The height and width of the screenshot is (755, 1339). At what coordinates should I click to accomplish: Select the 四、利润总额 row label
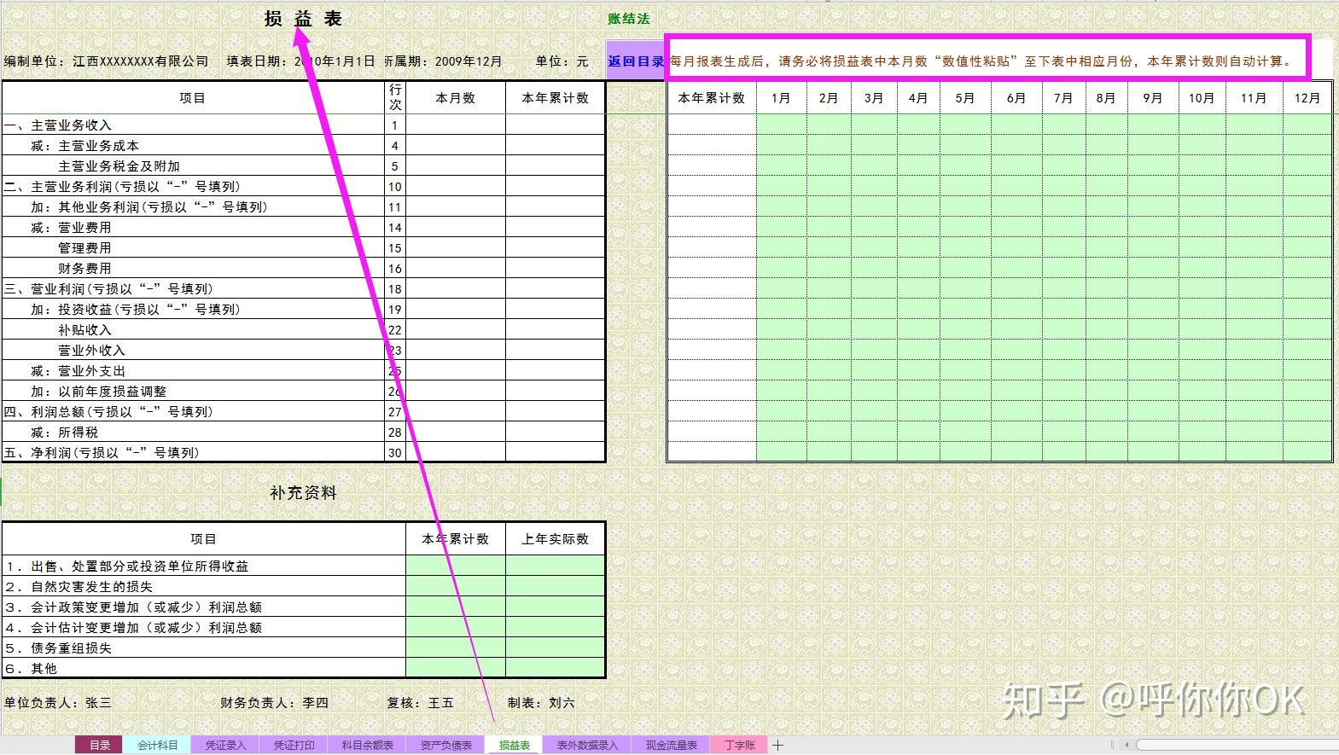coord(193,412)
